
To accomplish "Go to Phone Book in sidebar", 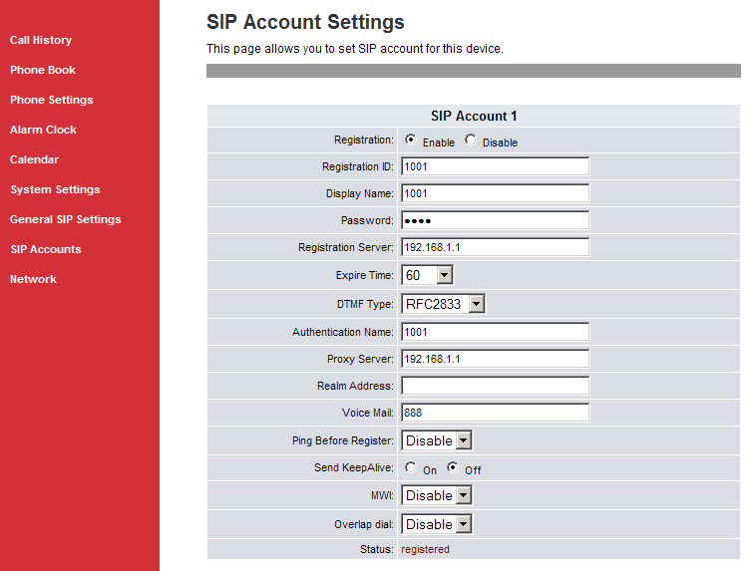I will [43, 70].
